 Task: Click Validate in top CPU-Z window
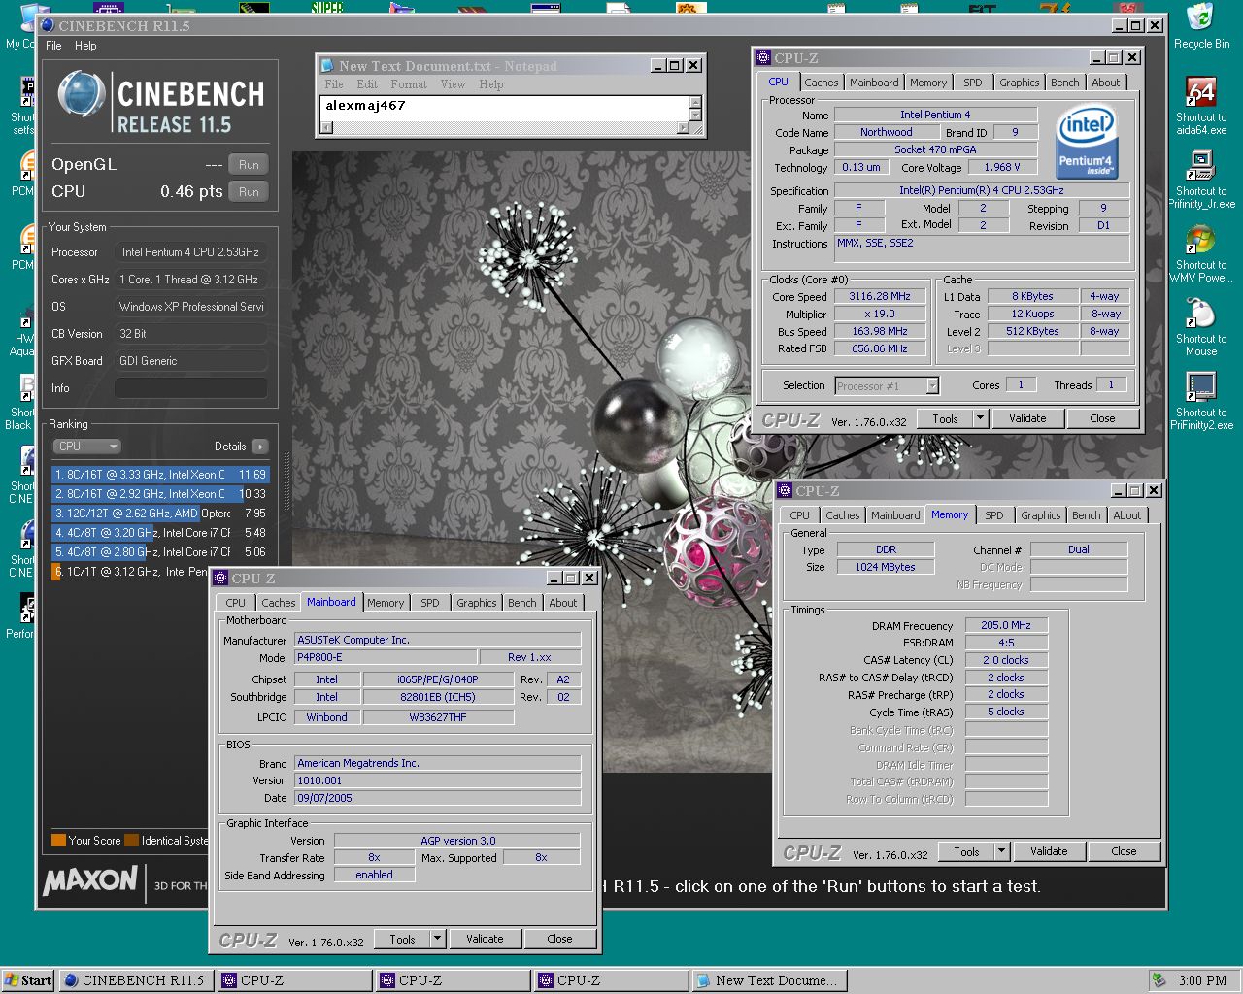1027,418
